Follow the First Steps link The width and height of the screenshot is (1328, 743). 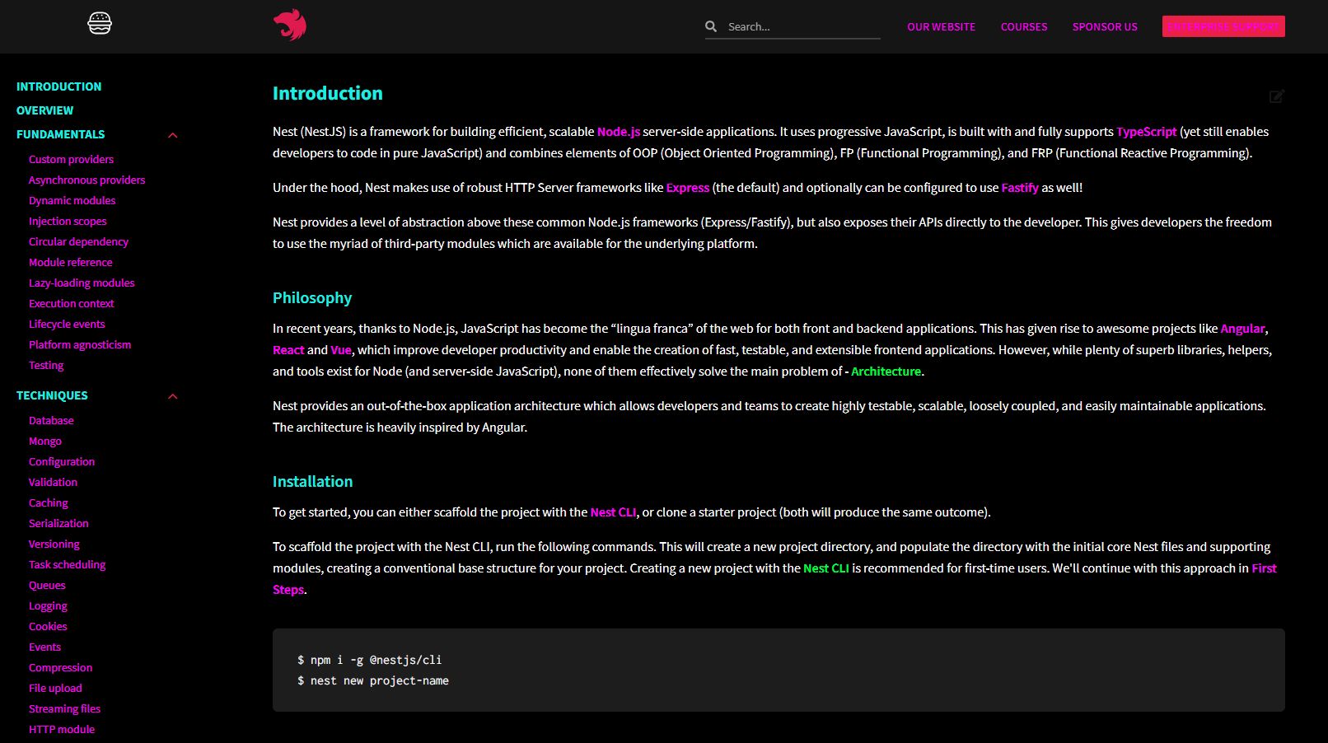(x=1264, y=568)
